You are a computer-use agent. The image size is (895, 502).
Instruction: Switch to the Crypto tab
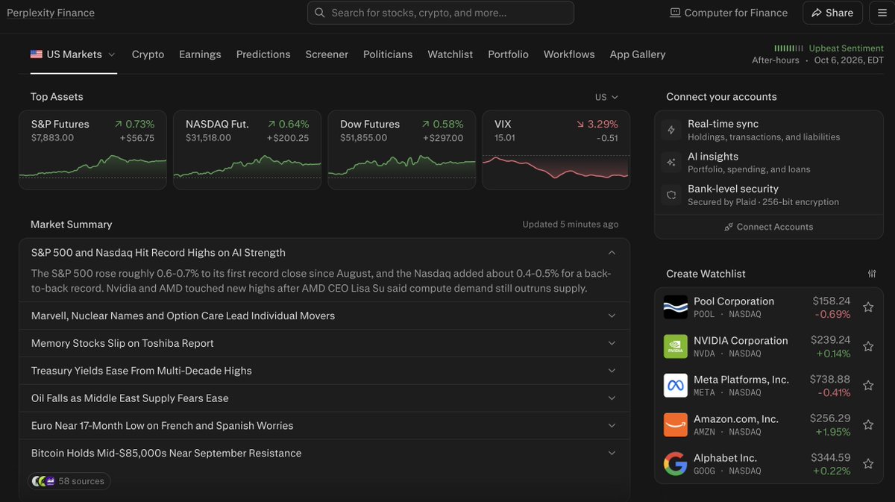coord(148,54)
